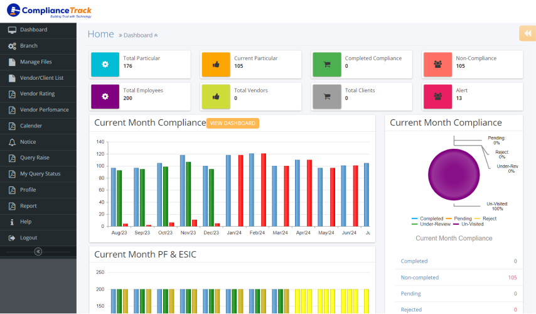Open the Non-completed count link
The height and width of the screenshot is (314, 536).
(420, 278)
